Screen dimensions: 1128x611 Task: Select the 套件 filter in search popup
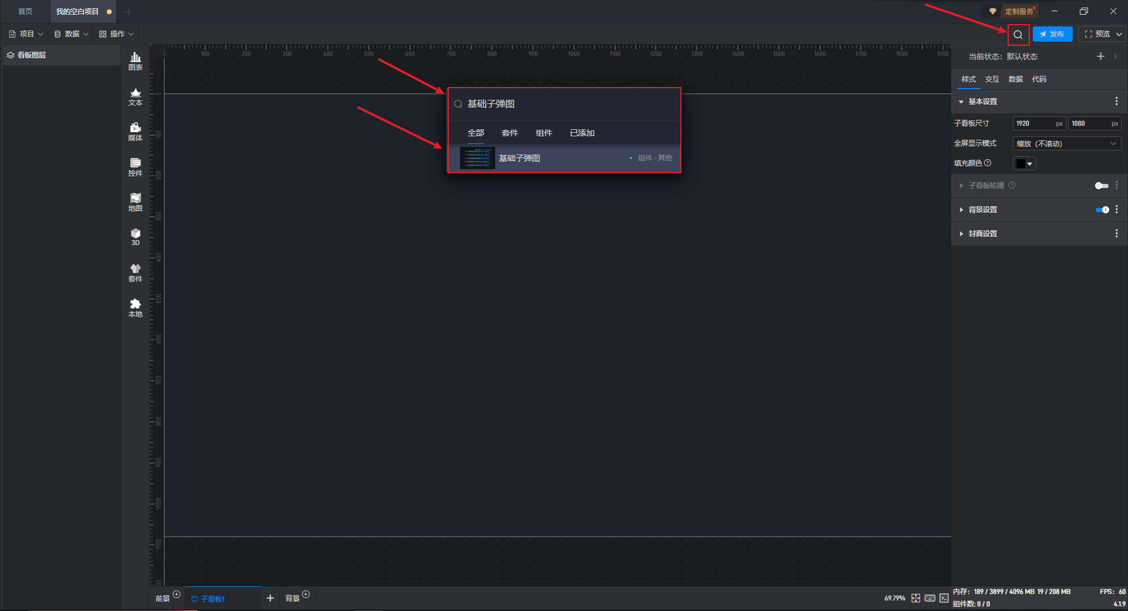click(x=510, y=133)
